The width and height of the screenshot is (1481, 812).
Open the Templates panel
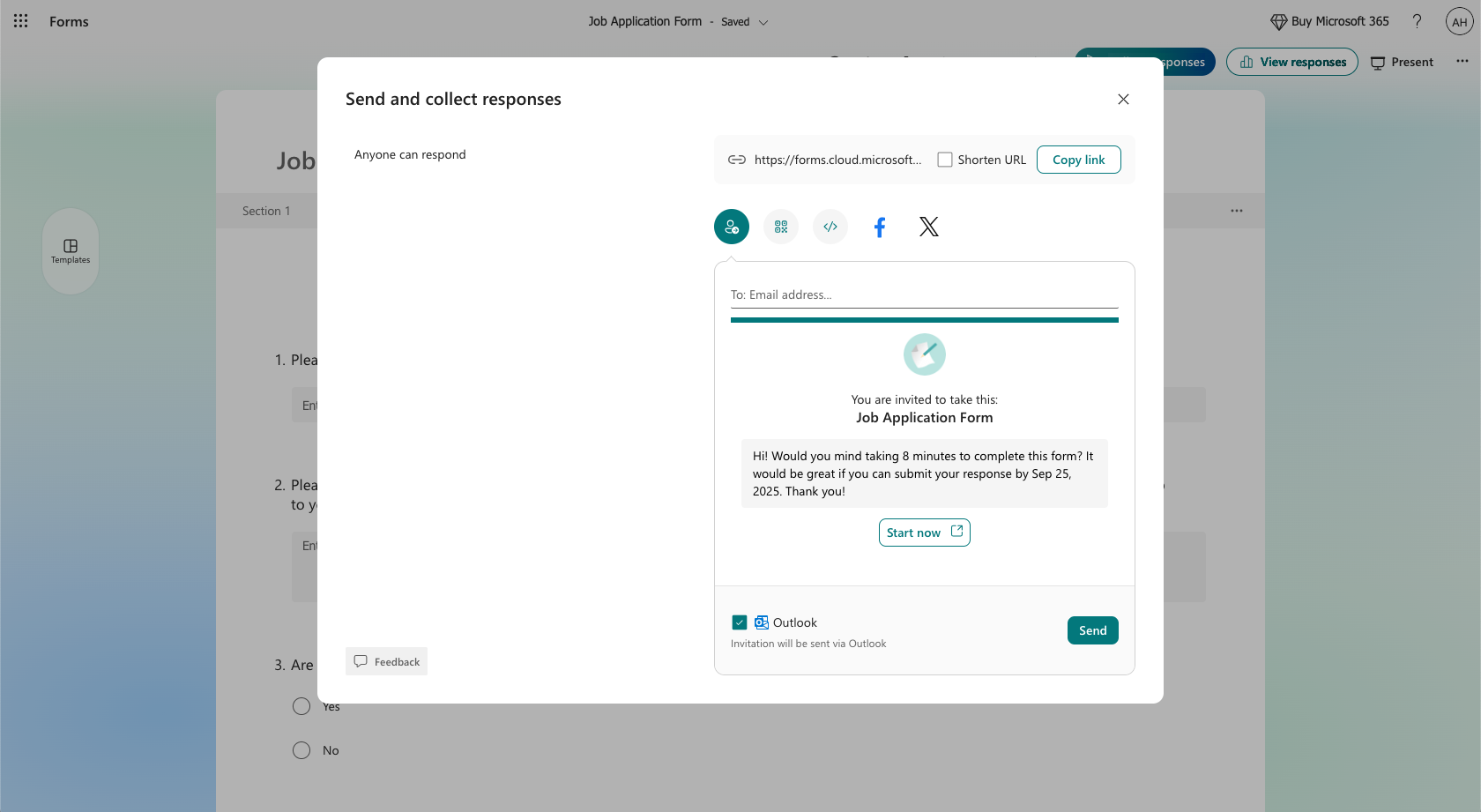70,250
